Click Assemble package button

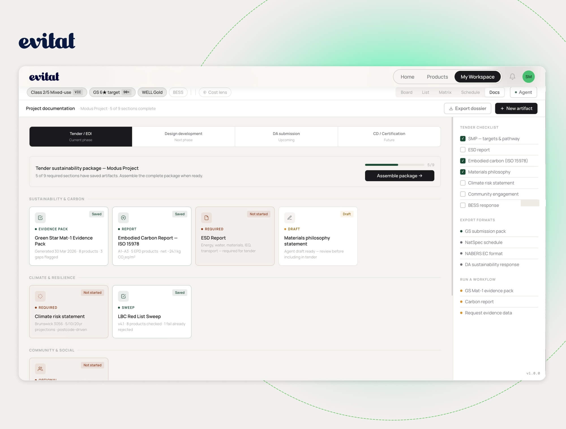[400, 176]
